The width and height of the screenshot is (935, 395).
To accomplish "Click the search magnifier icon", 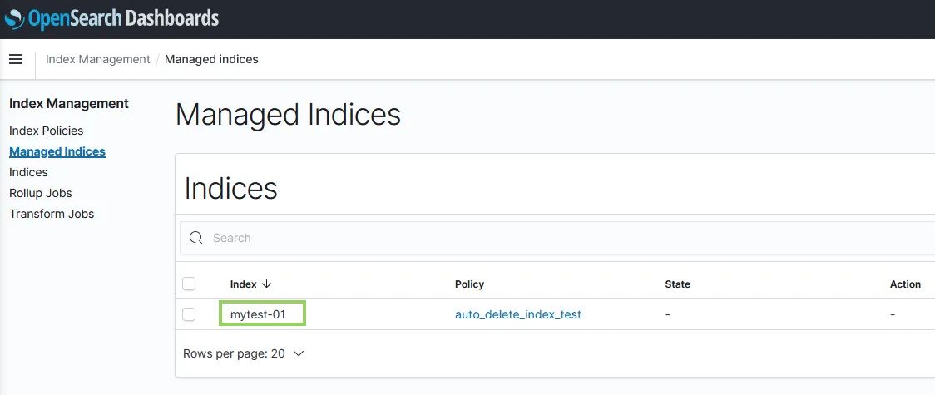I will pyautogui.click(x=196, y=238).
